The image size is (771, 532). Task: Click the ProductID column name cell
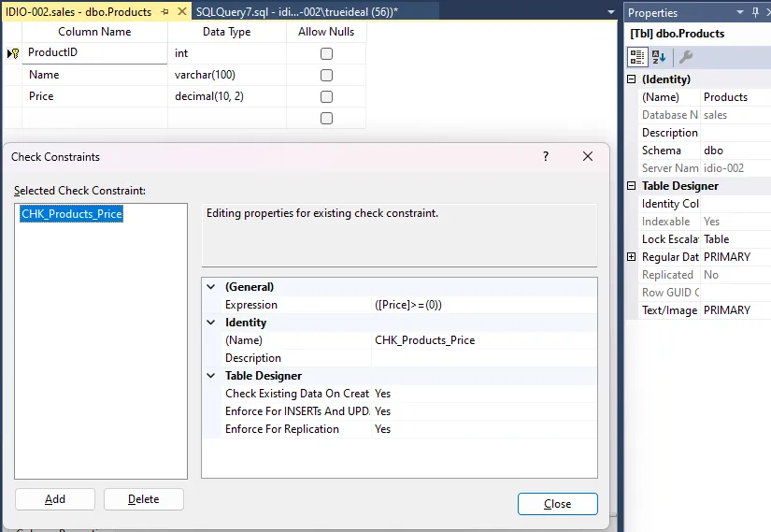point(94,52)
